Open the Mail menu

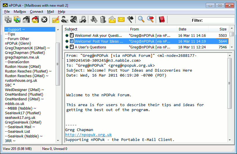50,12
